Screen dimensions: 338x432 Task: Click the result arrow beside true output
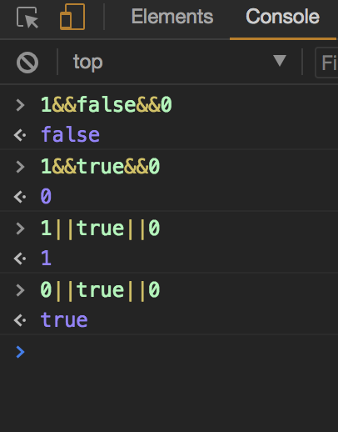point(20,320)
